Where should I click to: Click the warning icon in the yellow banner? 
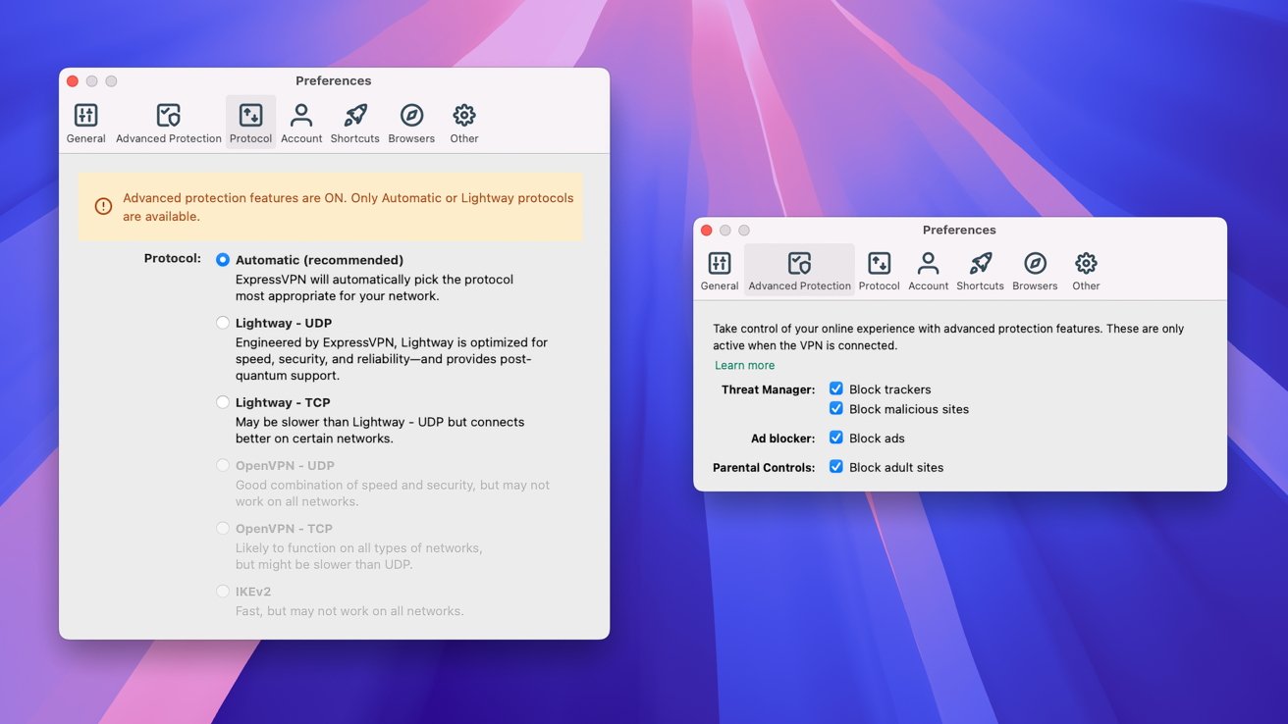(103, 206)
